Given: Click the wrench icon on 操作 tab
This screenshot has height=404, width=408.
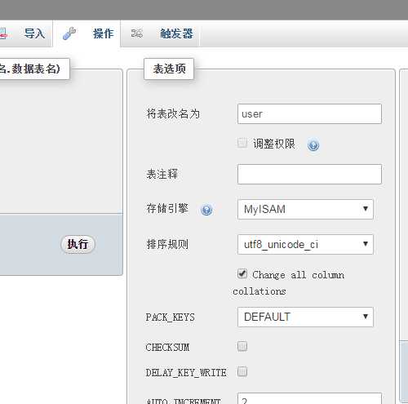Looking at the screenshot, I should [69, 33].
